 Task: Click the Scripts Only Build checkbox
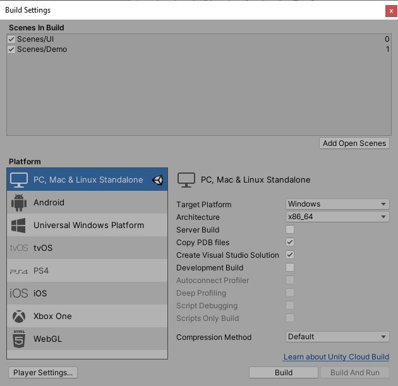(290, 318)
